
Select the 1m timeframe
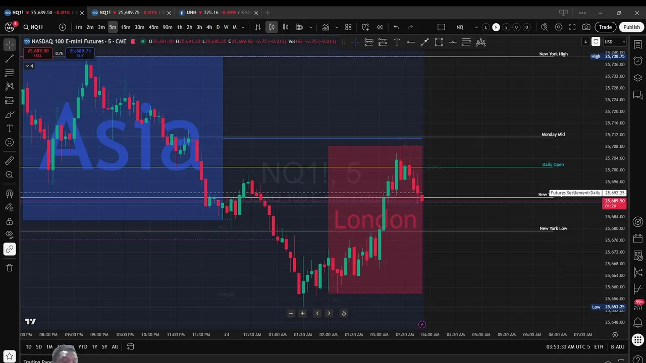pyautogui.click(x=79, y=27)
